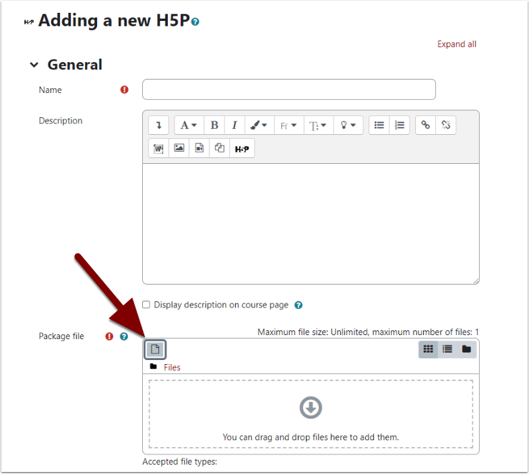Switch file view to details list
Image resolution: width=529 pixels, height=474 pixels.
click(447, 349)
